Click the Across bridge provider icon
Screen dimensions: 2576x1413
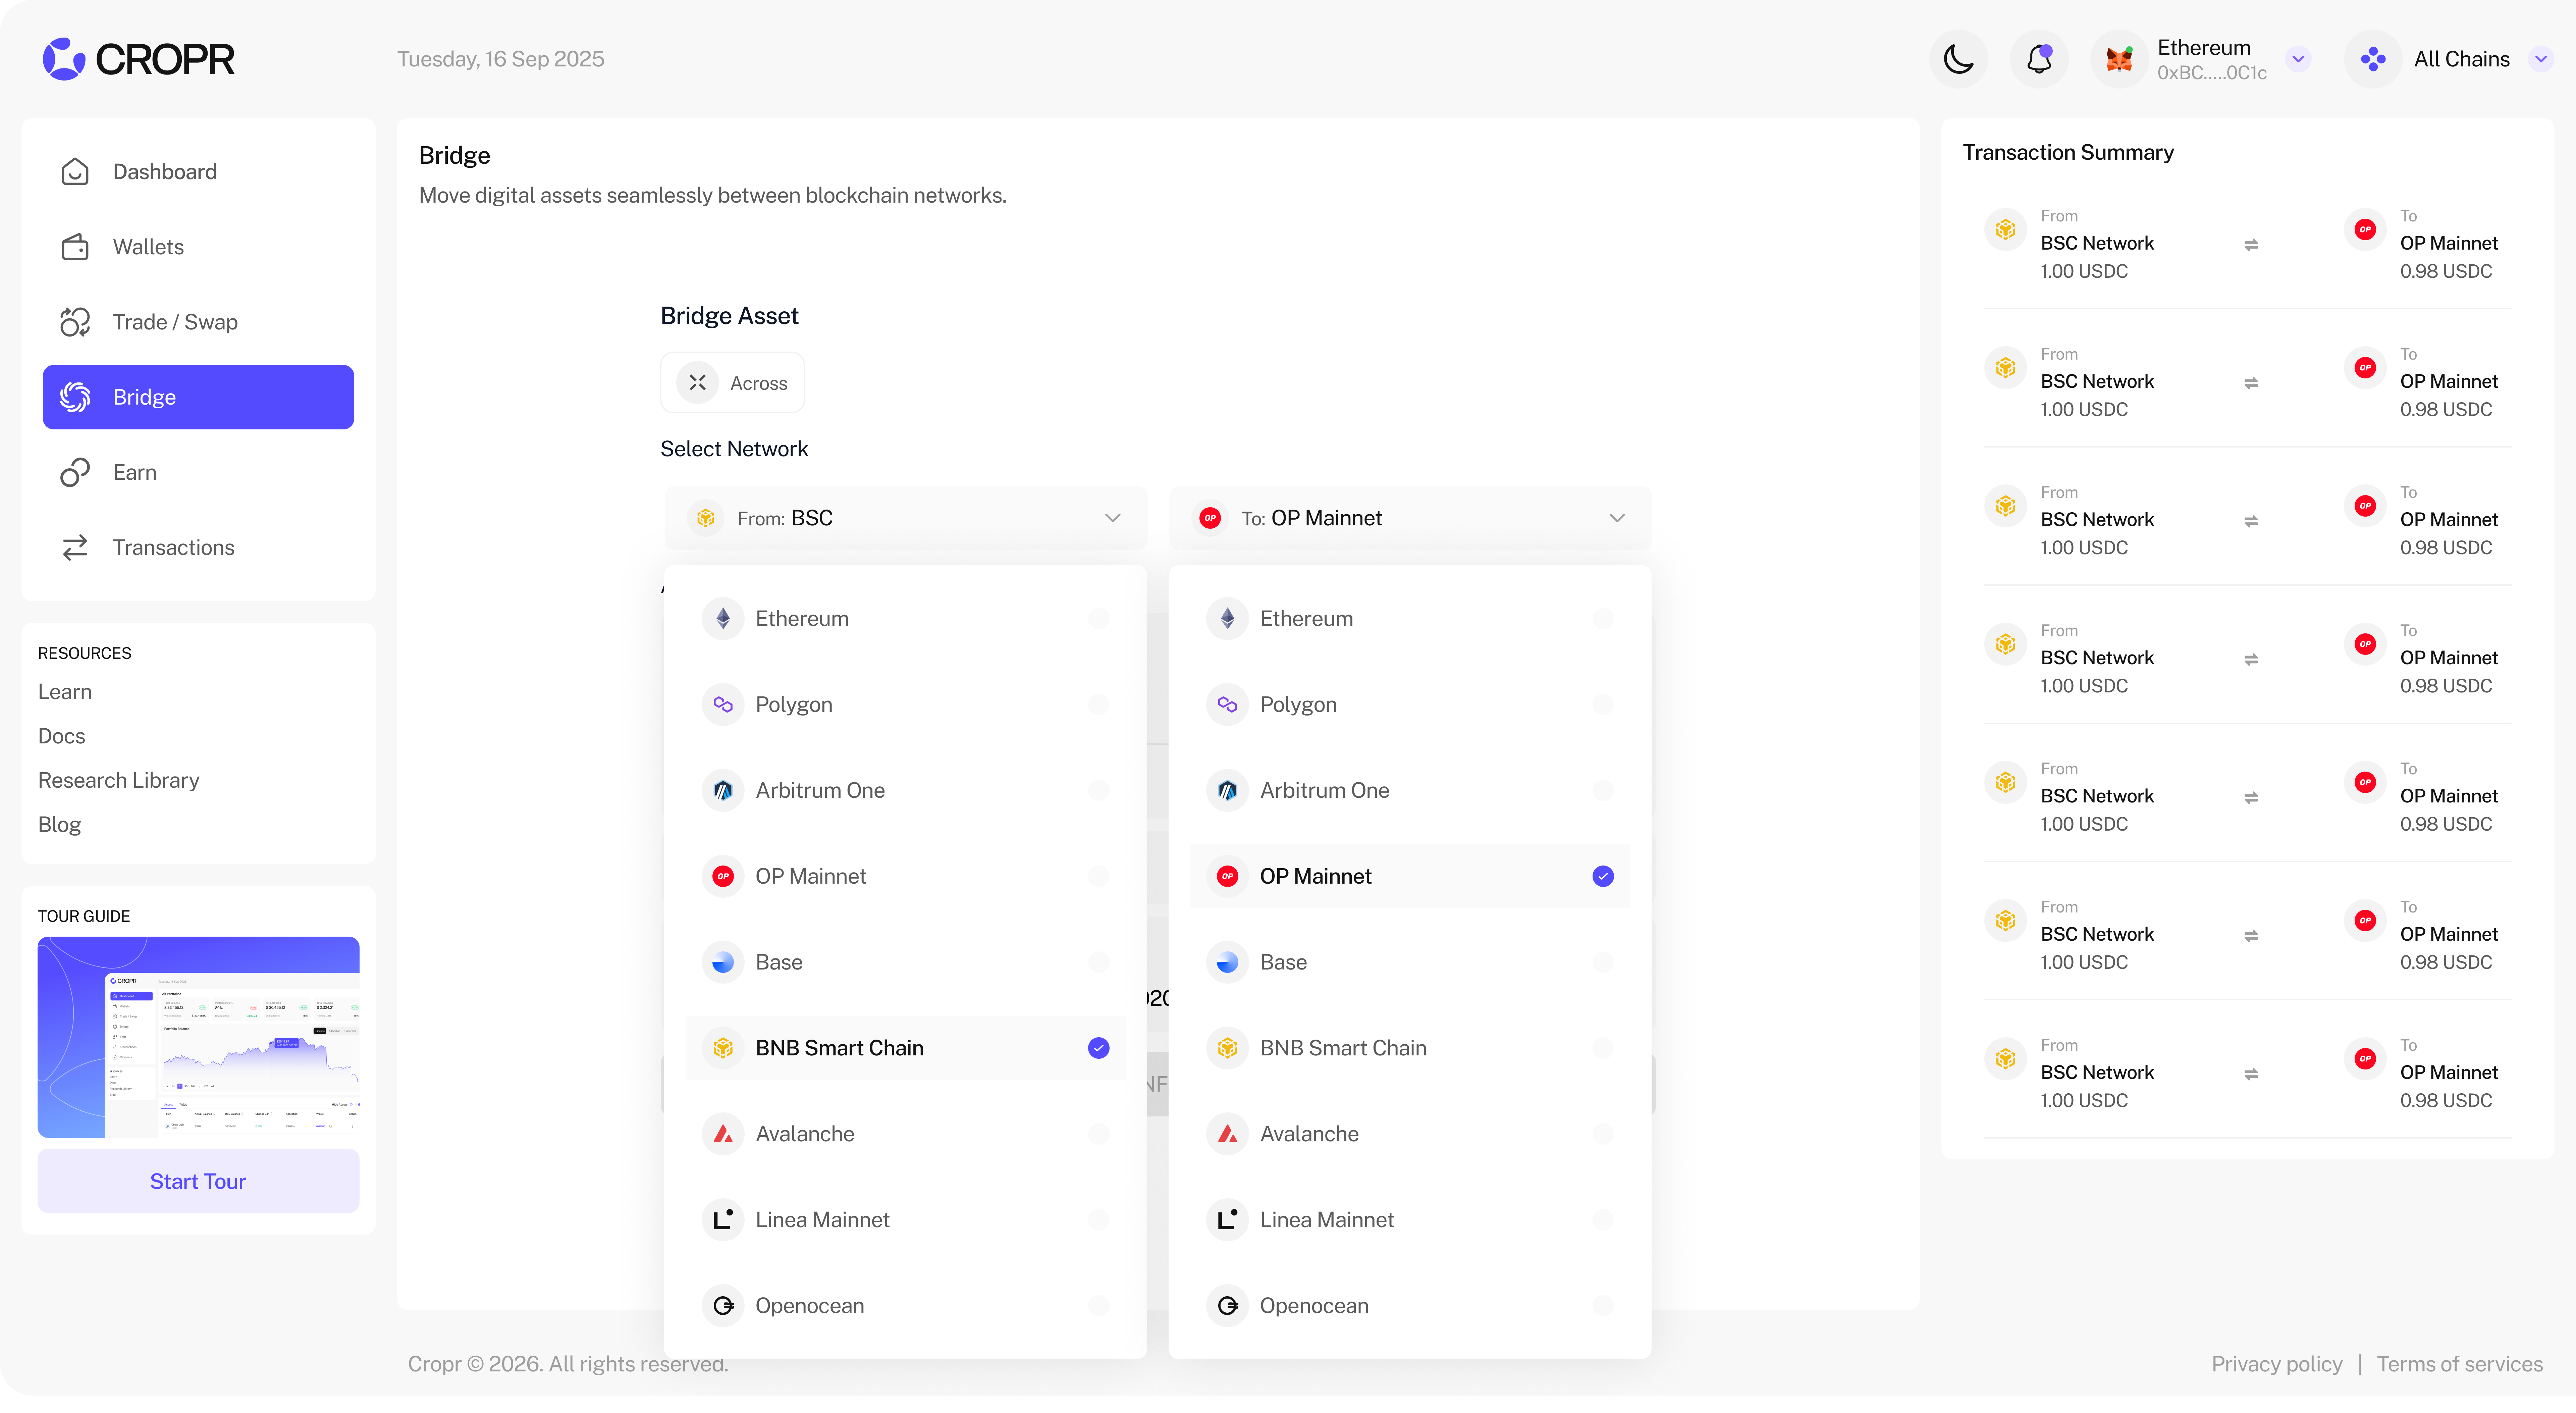(698, 383)
